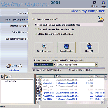Viewport: 108px width, 108px height.
Task: Sort the list by Folder column
Action: click(67, 76)
